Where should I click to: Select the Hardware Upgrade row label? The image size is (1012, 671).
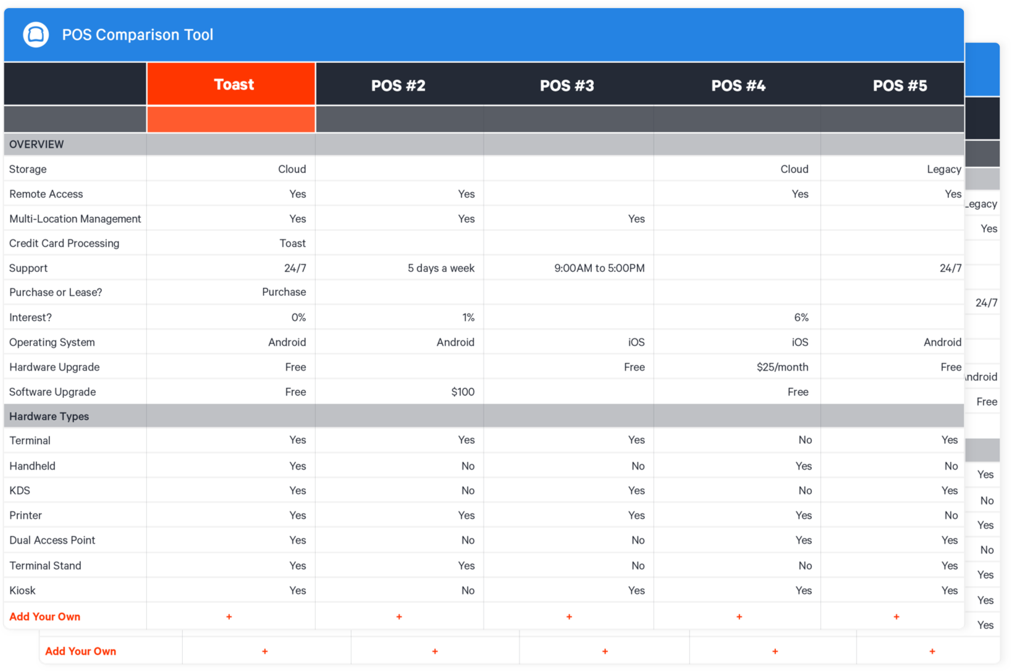[x=54, y=367]
